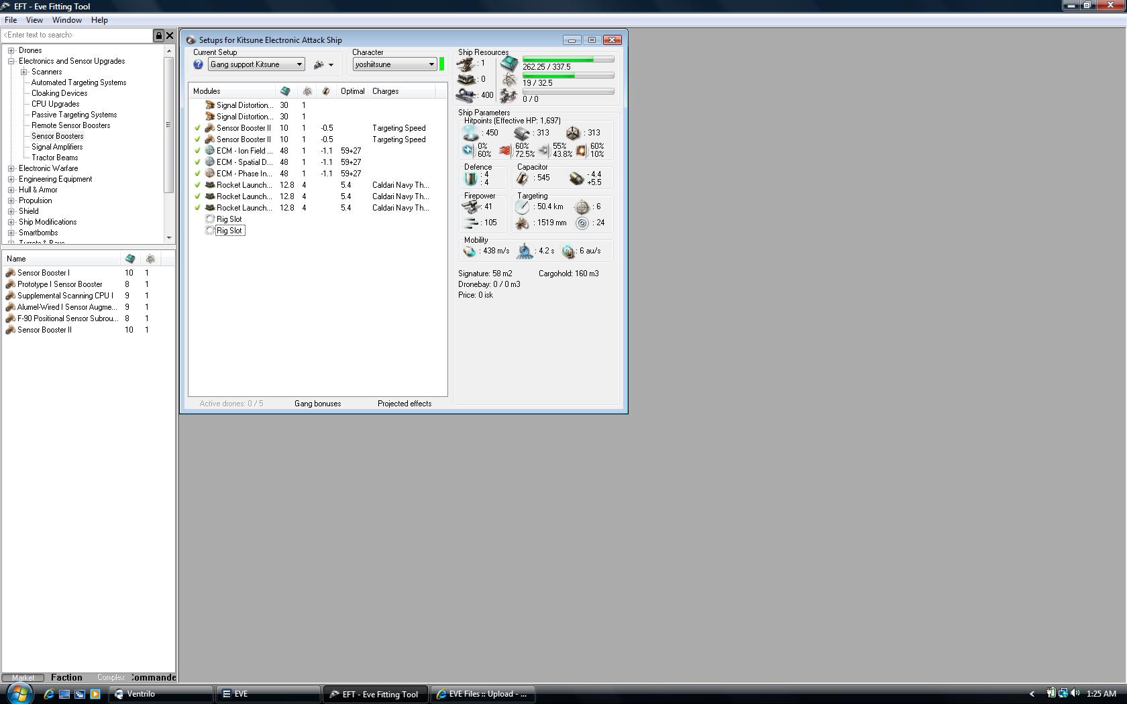Expand the Hull & Armor tree node

point(11,190)
